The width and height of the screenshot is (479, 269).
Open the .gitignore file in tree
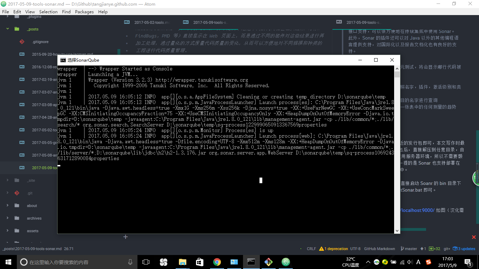coord(40,42)
